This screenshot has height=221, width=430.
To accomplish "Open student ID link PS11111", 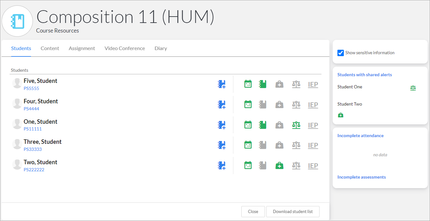I will (33, 129).
